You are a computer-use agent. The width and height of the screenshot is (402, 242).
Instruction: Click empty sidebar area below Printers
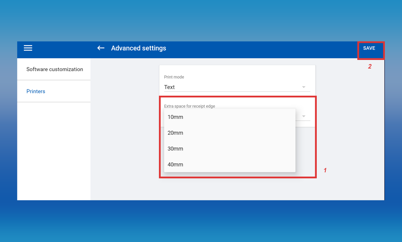(54, 149)
